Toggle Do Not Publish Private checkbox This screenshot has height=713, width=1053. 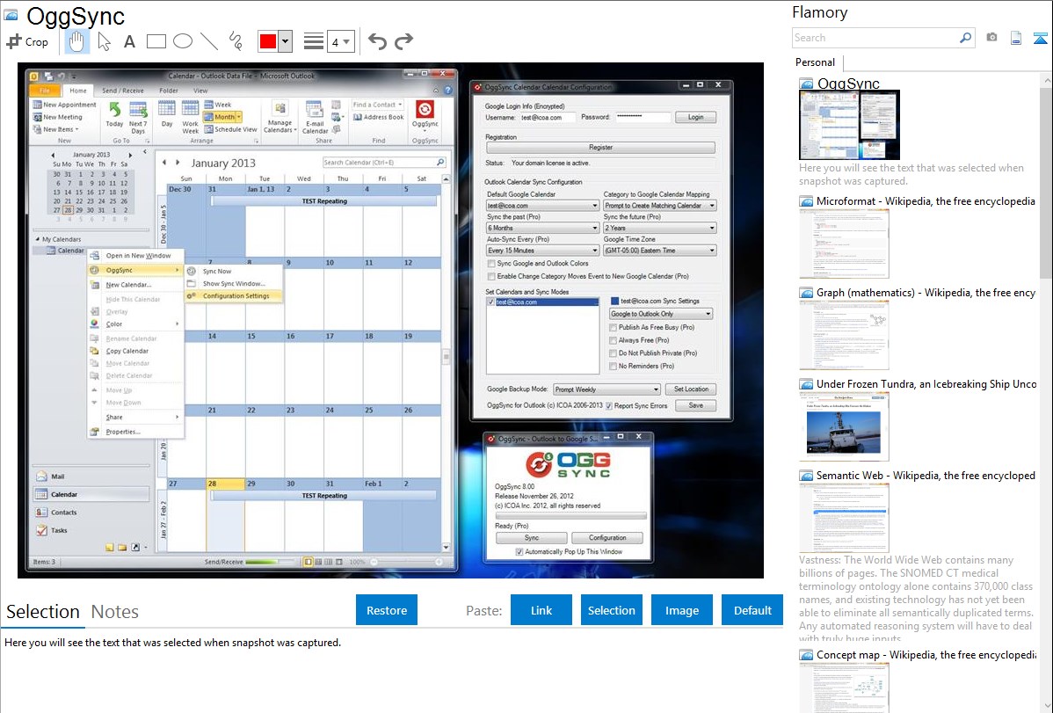pos(614,353)
